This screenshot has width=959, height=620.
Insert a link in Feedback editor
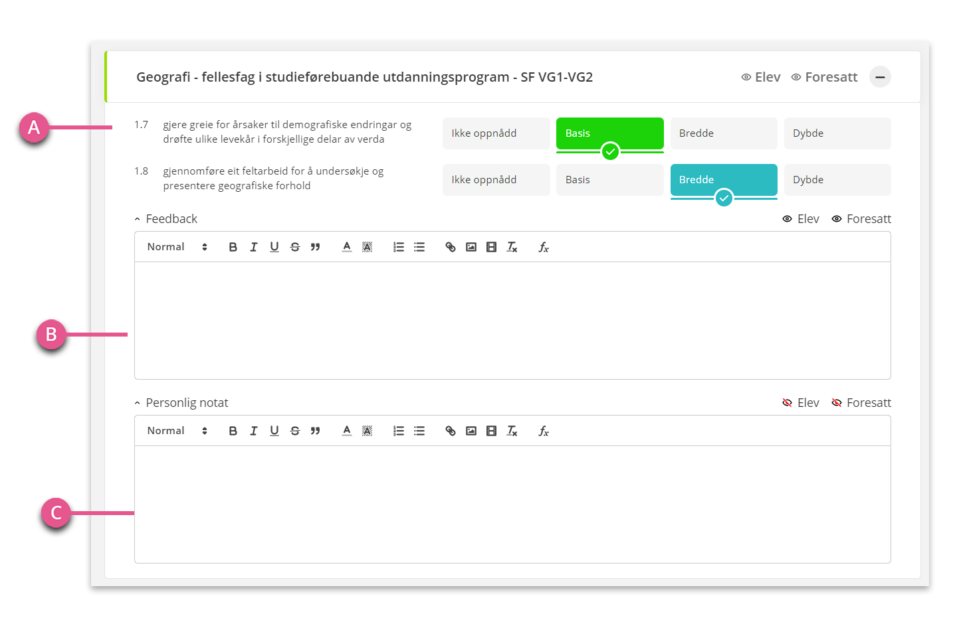click(x=451, y=247)
